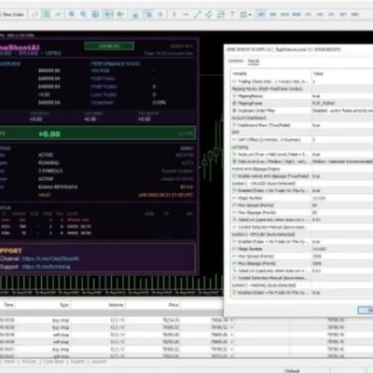Open the Experts tab at bottom
Viewport: 373px width, 373px height.
pos(77,362)
